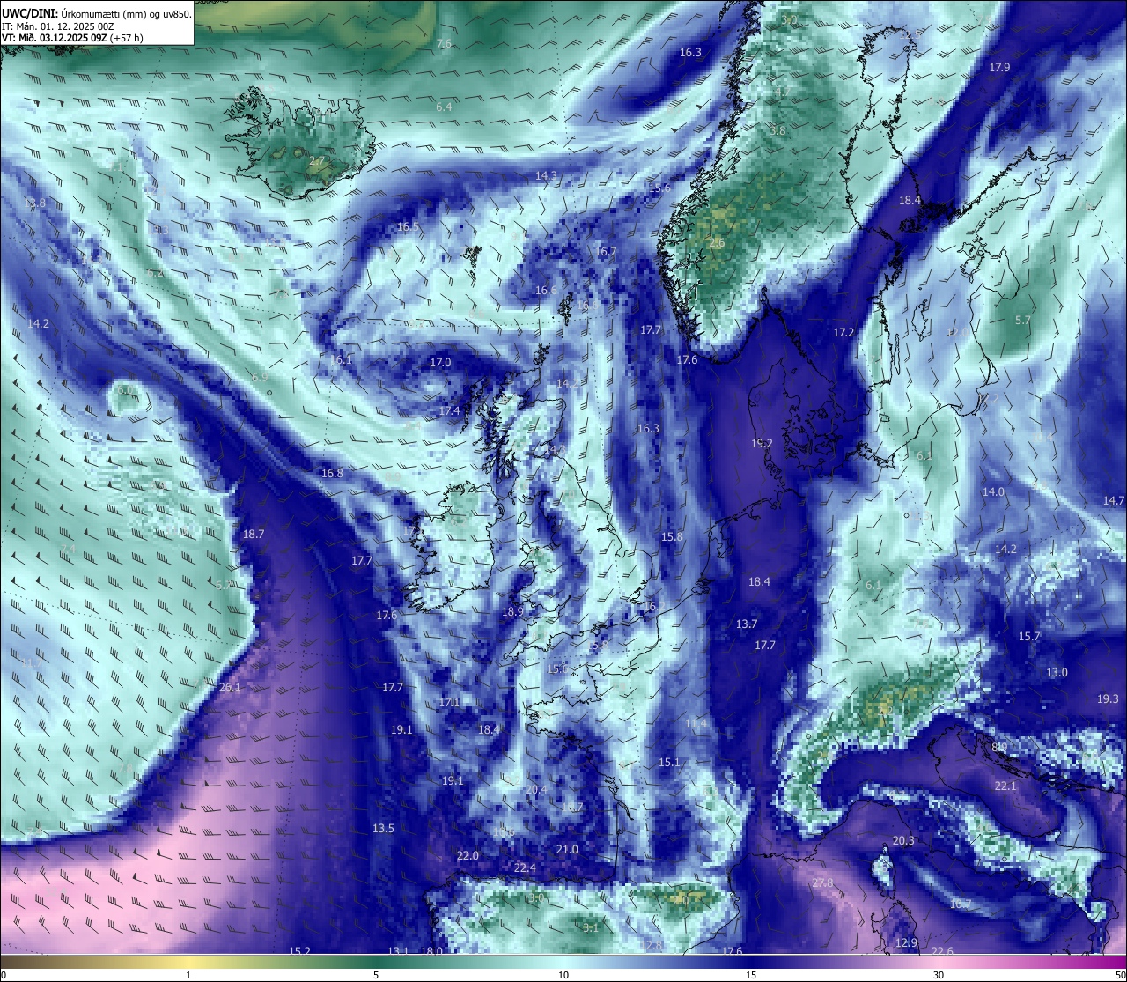1127x982 pixels.
Task: Click the map value '26.1'
Action: [x=230, y=687]
